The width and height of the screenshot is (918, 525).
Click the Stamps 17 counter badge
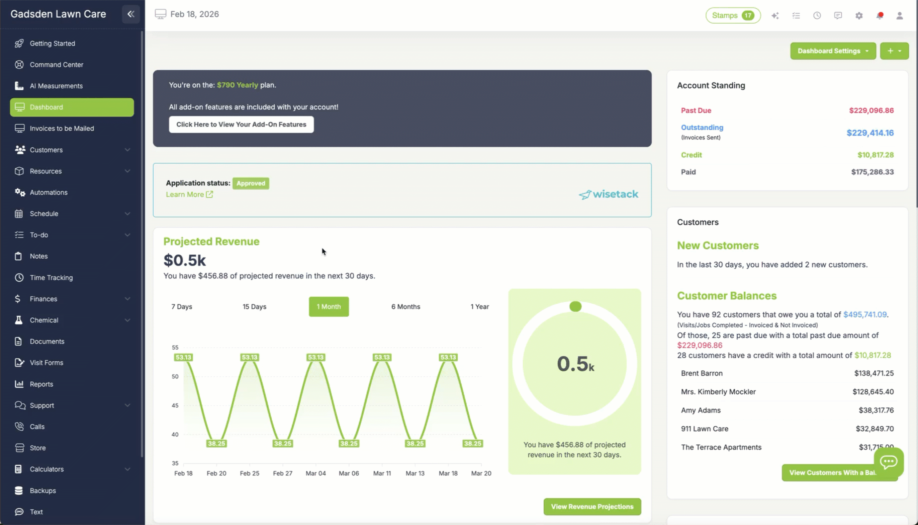(732, 15)
